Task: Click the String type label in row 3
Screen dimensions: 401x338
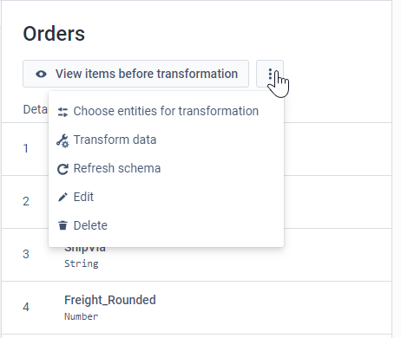Action: [x=82, y=263]
